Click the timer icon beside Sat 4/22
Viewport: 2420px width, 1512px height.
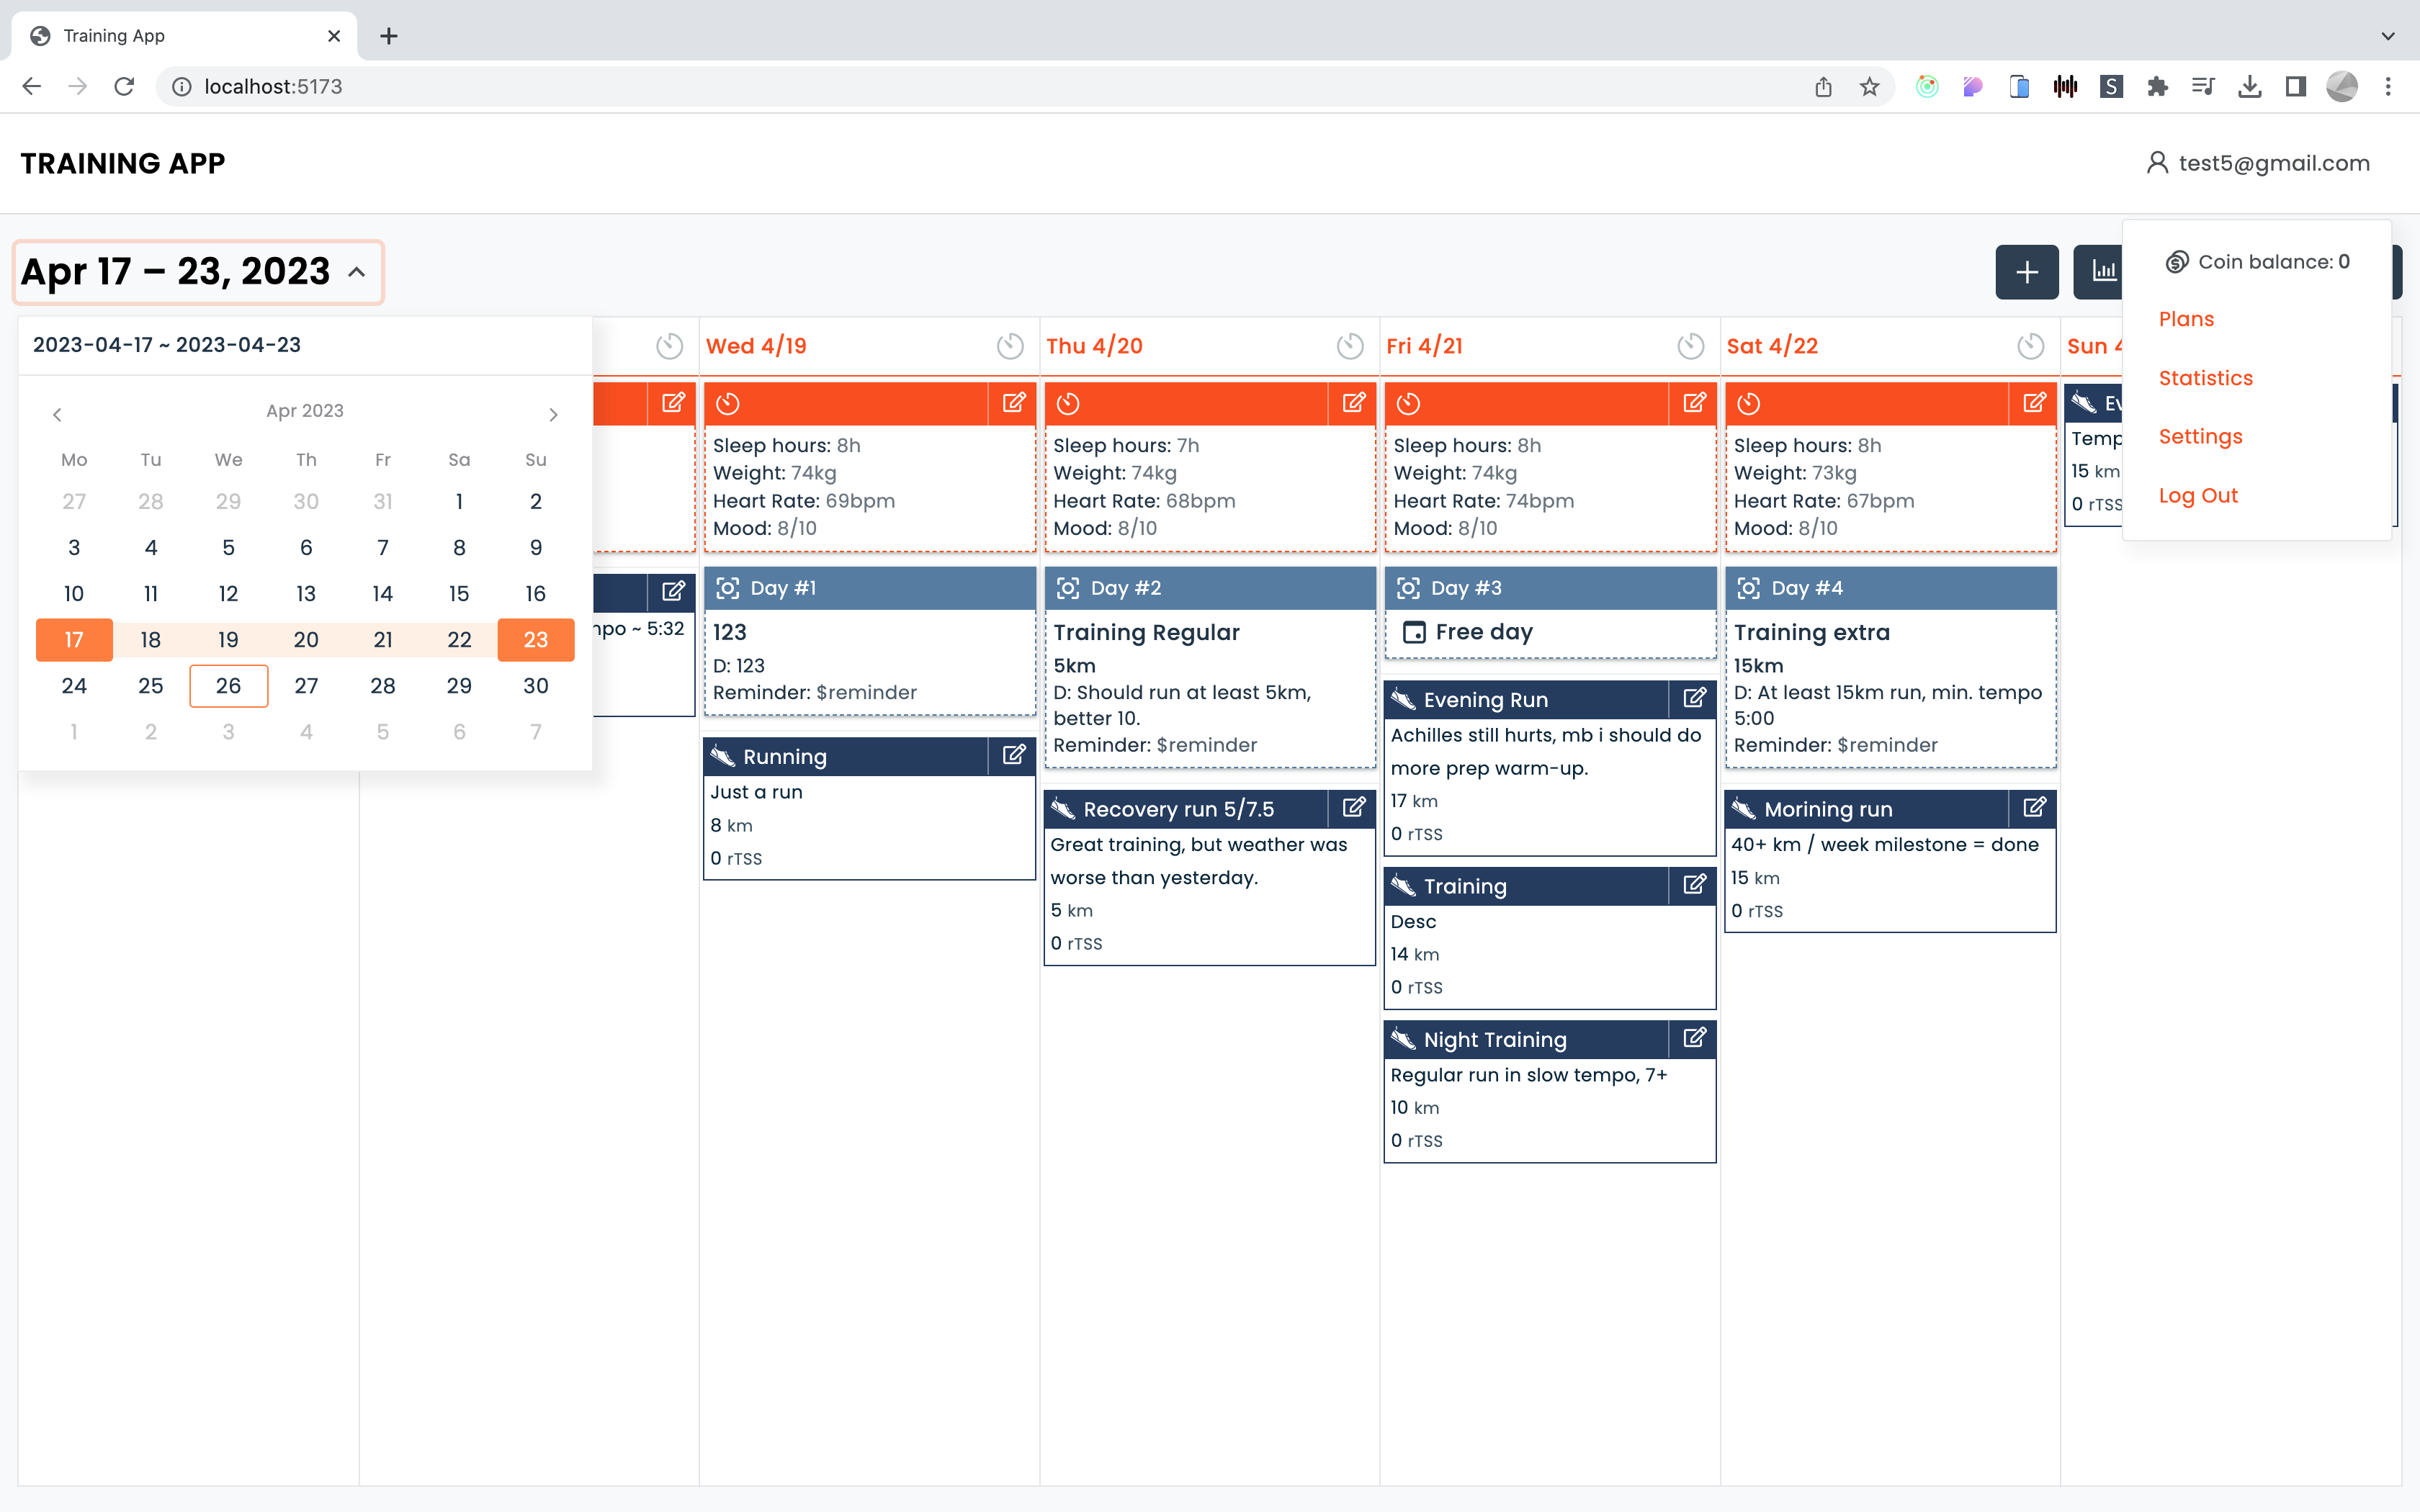click(x=2030, y=346)
